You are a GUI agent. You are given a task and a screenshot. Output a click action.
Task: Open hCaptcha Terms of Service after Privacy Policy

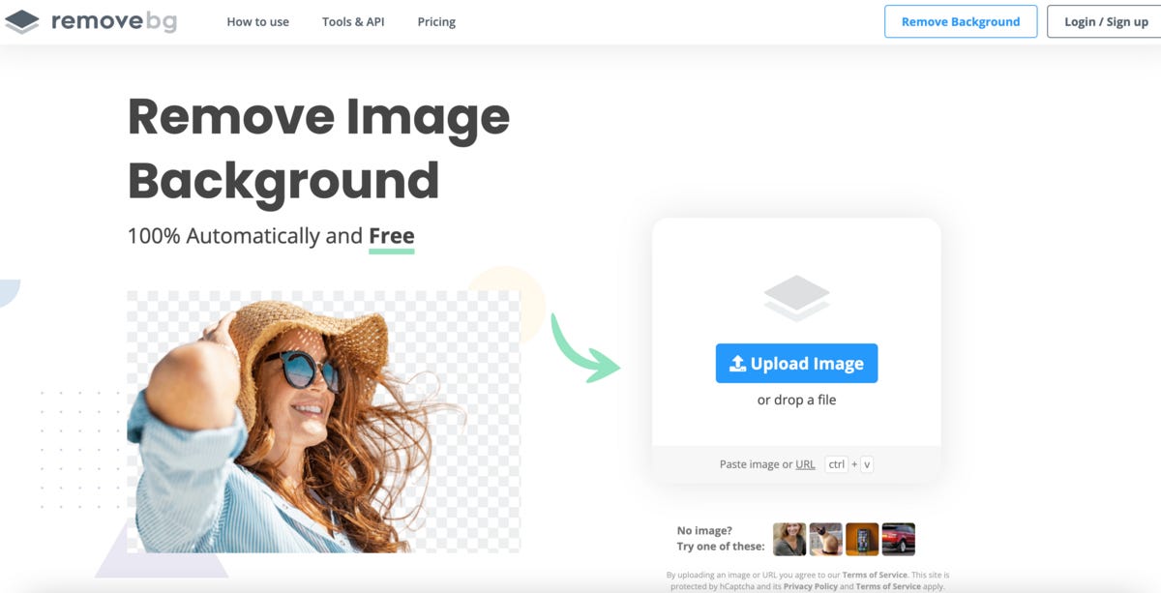[888, 586]
